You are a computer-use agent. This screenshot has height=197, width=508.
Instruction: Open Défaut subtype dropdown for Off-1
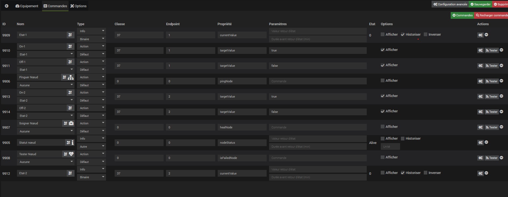click(91, 70)
